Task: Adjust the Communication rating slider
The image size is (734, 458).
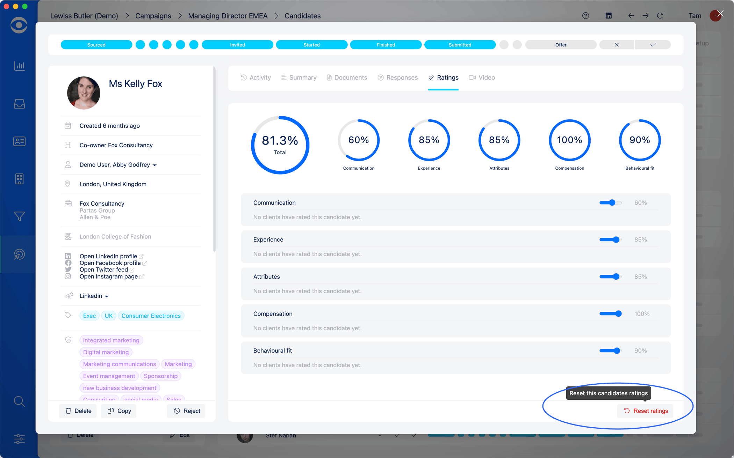Action: click(x=612, y=203)
